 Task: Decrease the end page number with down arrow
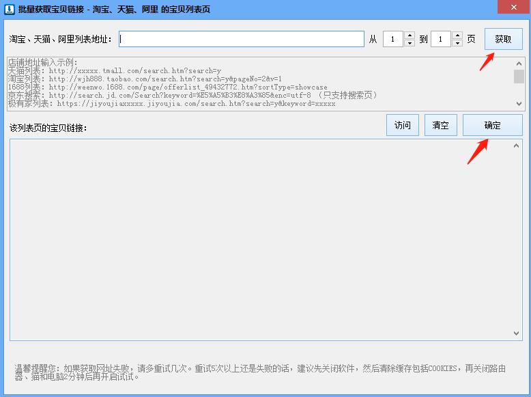pos(457,43)
